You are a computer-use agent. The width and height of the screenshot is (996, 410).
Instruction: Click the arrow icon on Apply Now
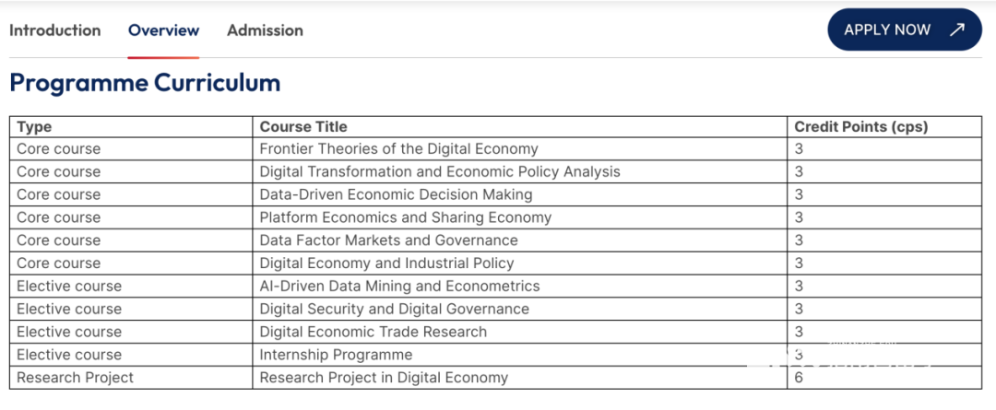coord(956,29)
